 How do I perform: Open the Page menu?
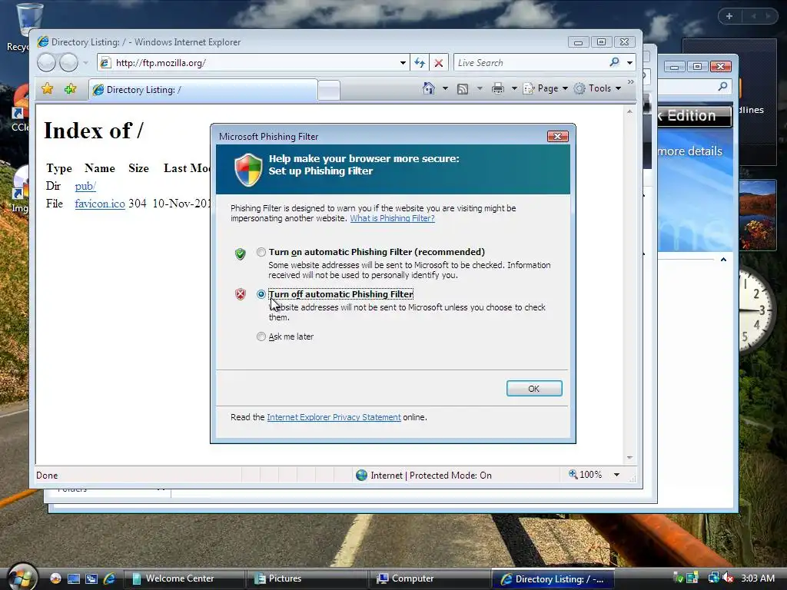(546, 88)
